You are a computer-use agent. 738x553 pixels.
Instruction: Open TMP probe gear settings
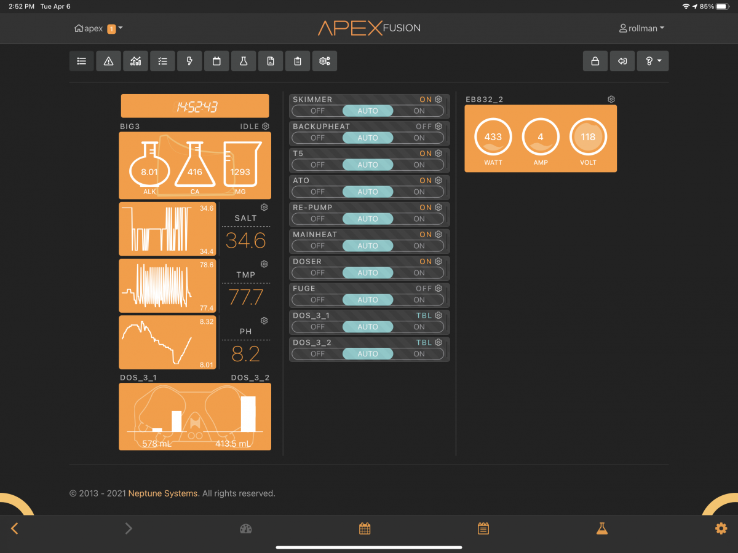264,264
